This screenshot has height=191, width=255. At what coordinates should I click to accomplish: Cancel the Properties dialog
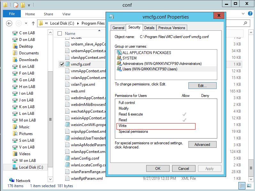(x=184, y=169)
